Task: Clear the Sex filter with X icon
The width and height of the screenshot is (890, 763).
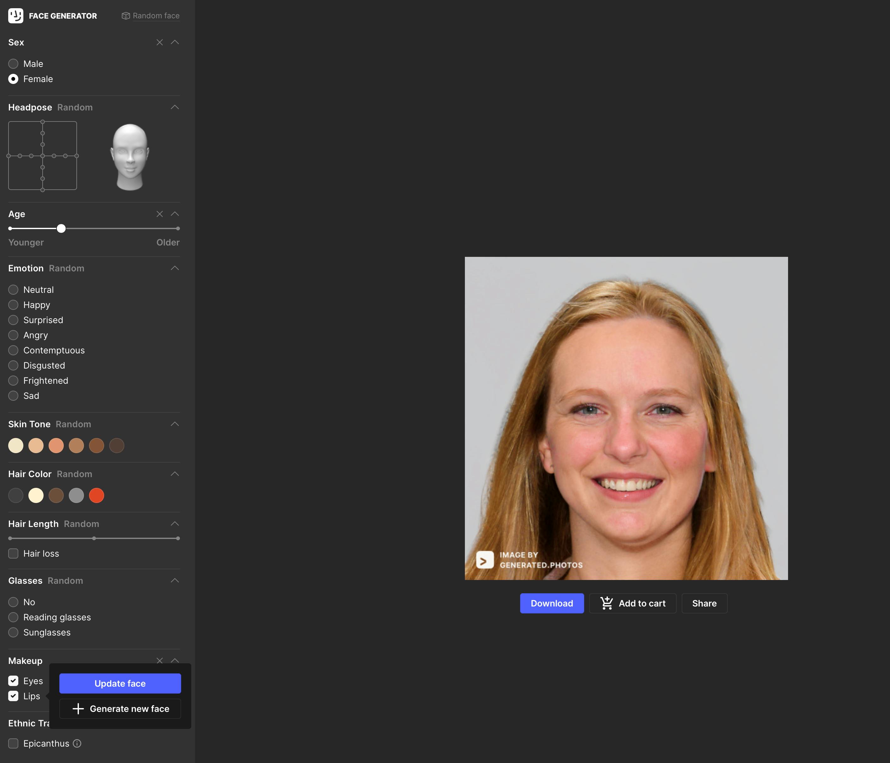Action: coord(159,42)
